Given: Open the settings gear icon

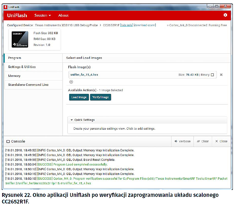Looking at the screenshot, I should pyautogui.click(x=225, y=15).
